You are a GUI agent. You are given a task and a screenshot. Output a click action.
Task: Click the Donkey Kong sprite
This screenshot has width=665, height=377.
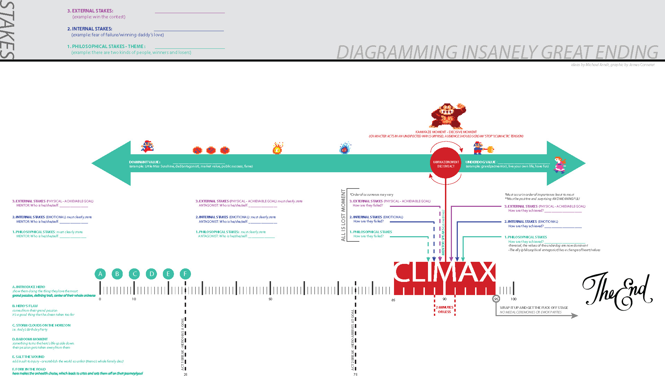pos(447,116)
